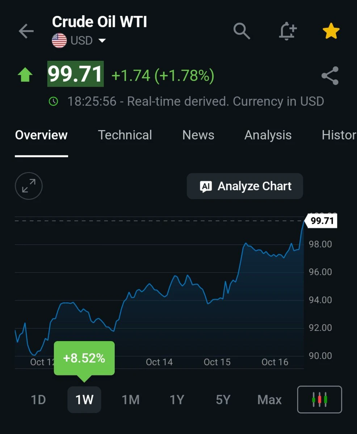The height and width of the screenshot is (434, 357).
Task: Switch to the Overview tab
Action: point(41,135)
